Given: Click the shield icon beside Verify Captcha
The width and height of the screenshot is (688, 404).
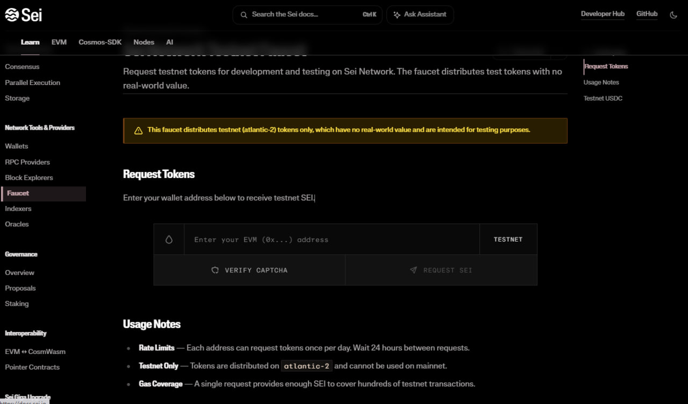Looking at the screenshot, I should tap(215, 270).
